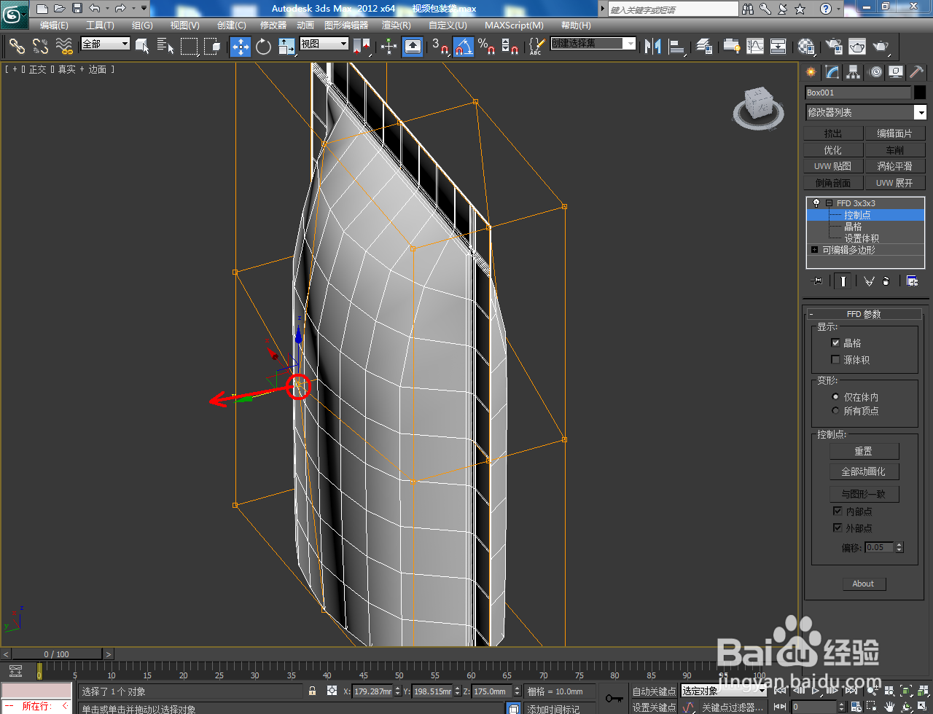933x714 pixels.
Task: Open the Render Setup teapot icon
Action: [832, 47]
